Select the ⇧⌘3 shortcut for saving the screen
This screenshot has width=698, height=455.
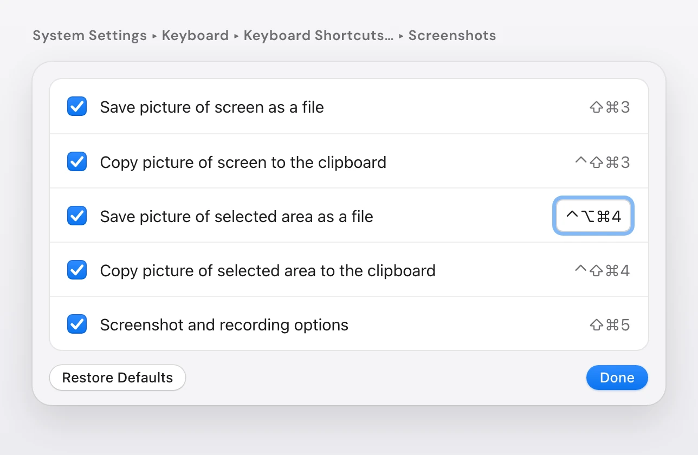[x=610, y=107]
